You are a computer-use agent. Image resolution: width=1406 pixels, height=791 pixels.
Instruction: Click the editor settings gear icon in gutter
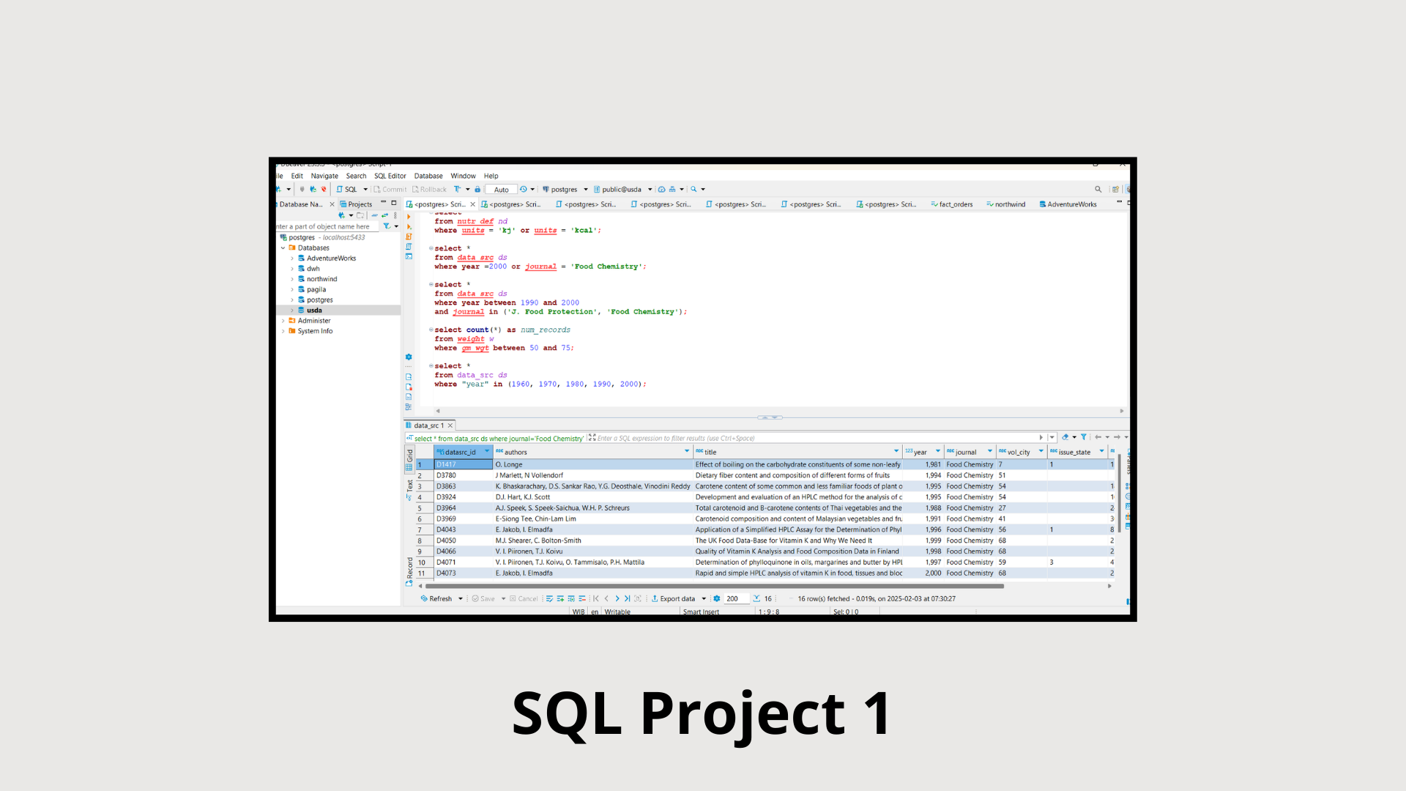point(409,357)
